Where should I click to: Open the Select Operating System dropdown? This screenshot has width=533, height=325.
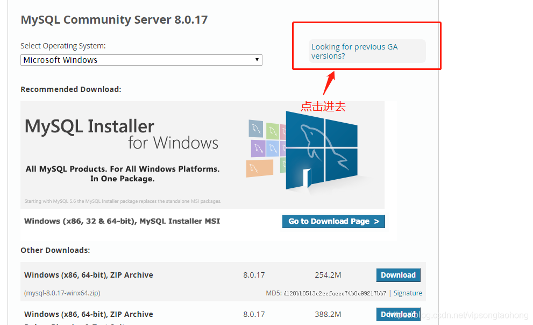pos(141,60)
